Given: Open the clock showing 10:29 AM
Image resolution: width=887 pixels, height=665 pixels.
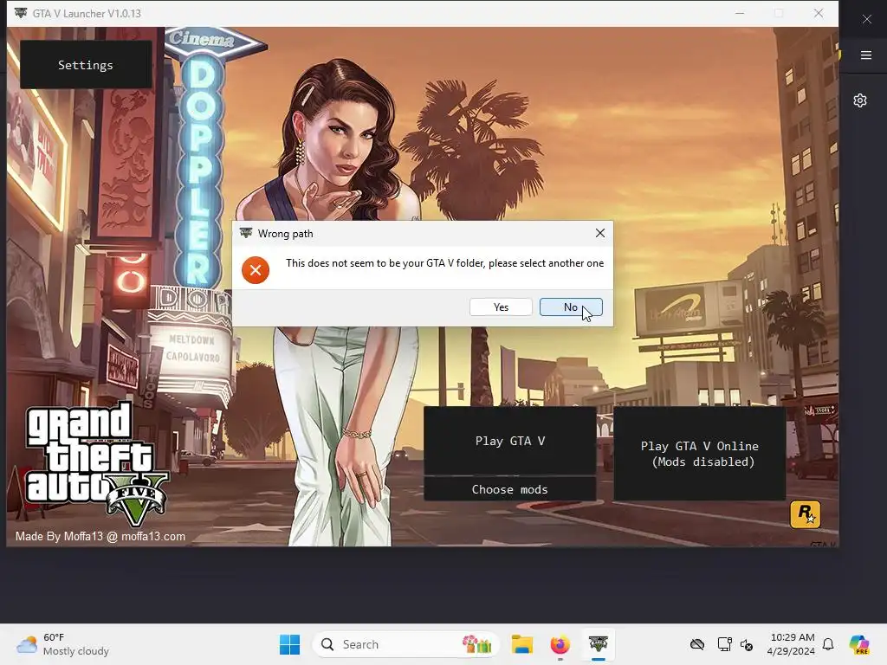Looking at the screenshot, I should point(792,644).
